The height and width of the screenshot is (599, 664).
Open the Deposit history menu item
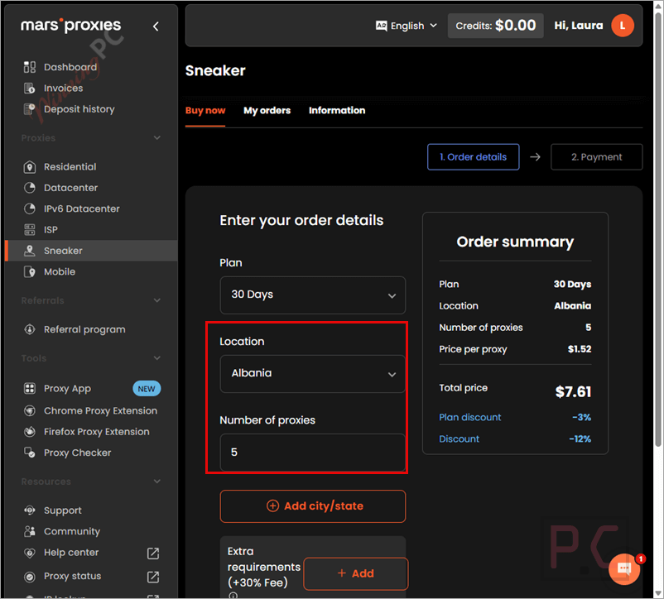point(91,109)
